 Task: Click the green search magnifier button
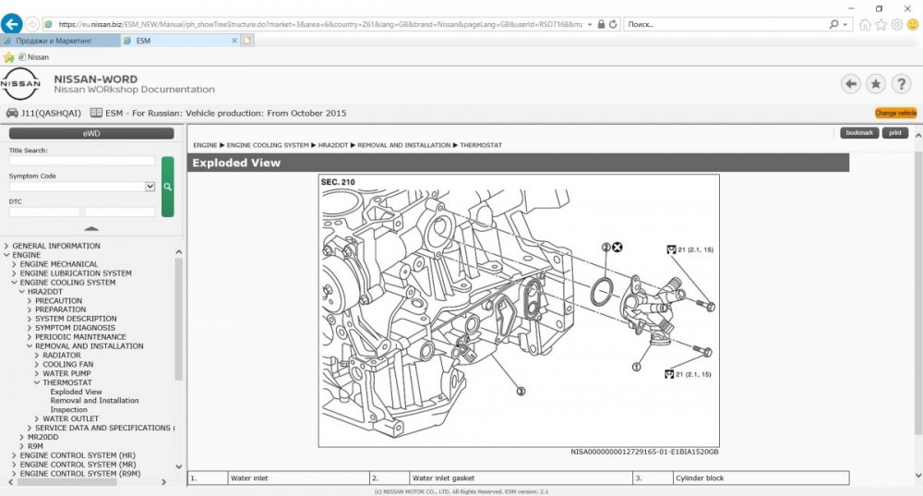(x=167, y=186)
